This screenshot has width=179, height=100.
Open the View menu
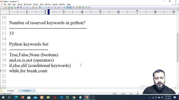pyautogui.click(x=14, y=4)
